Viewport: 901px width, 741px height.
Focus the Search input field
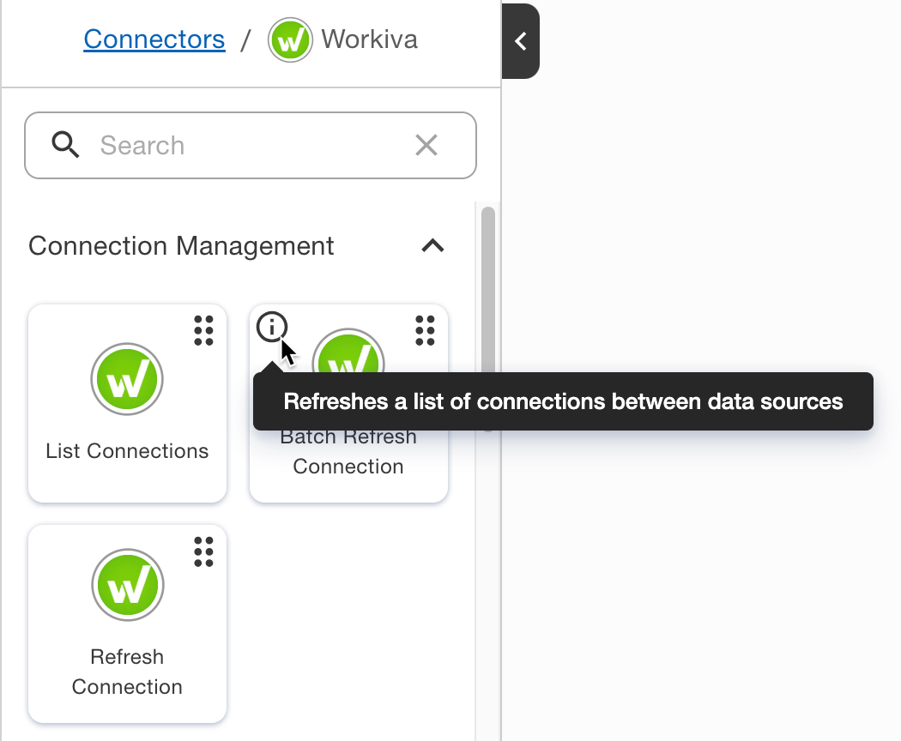coord(251,145)
